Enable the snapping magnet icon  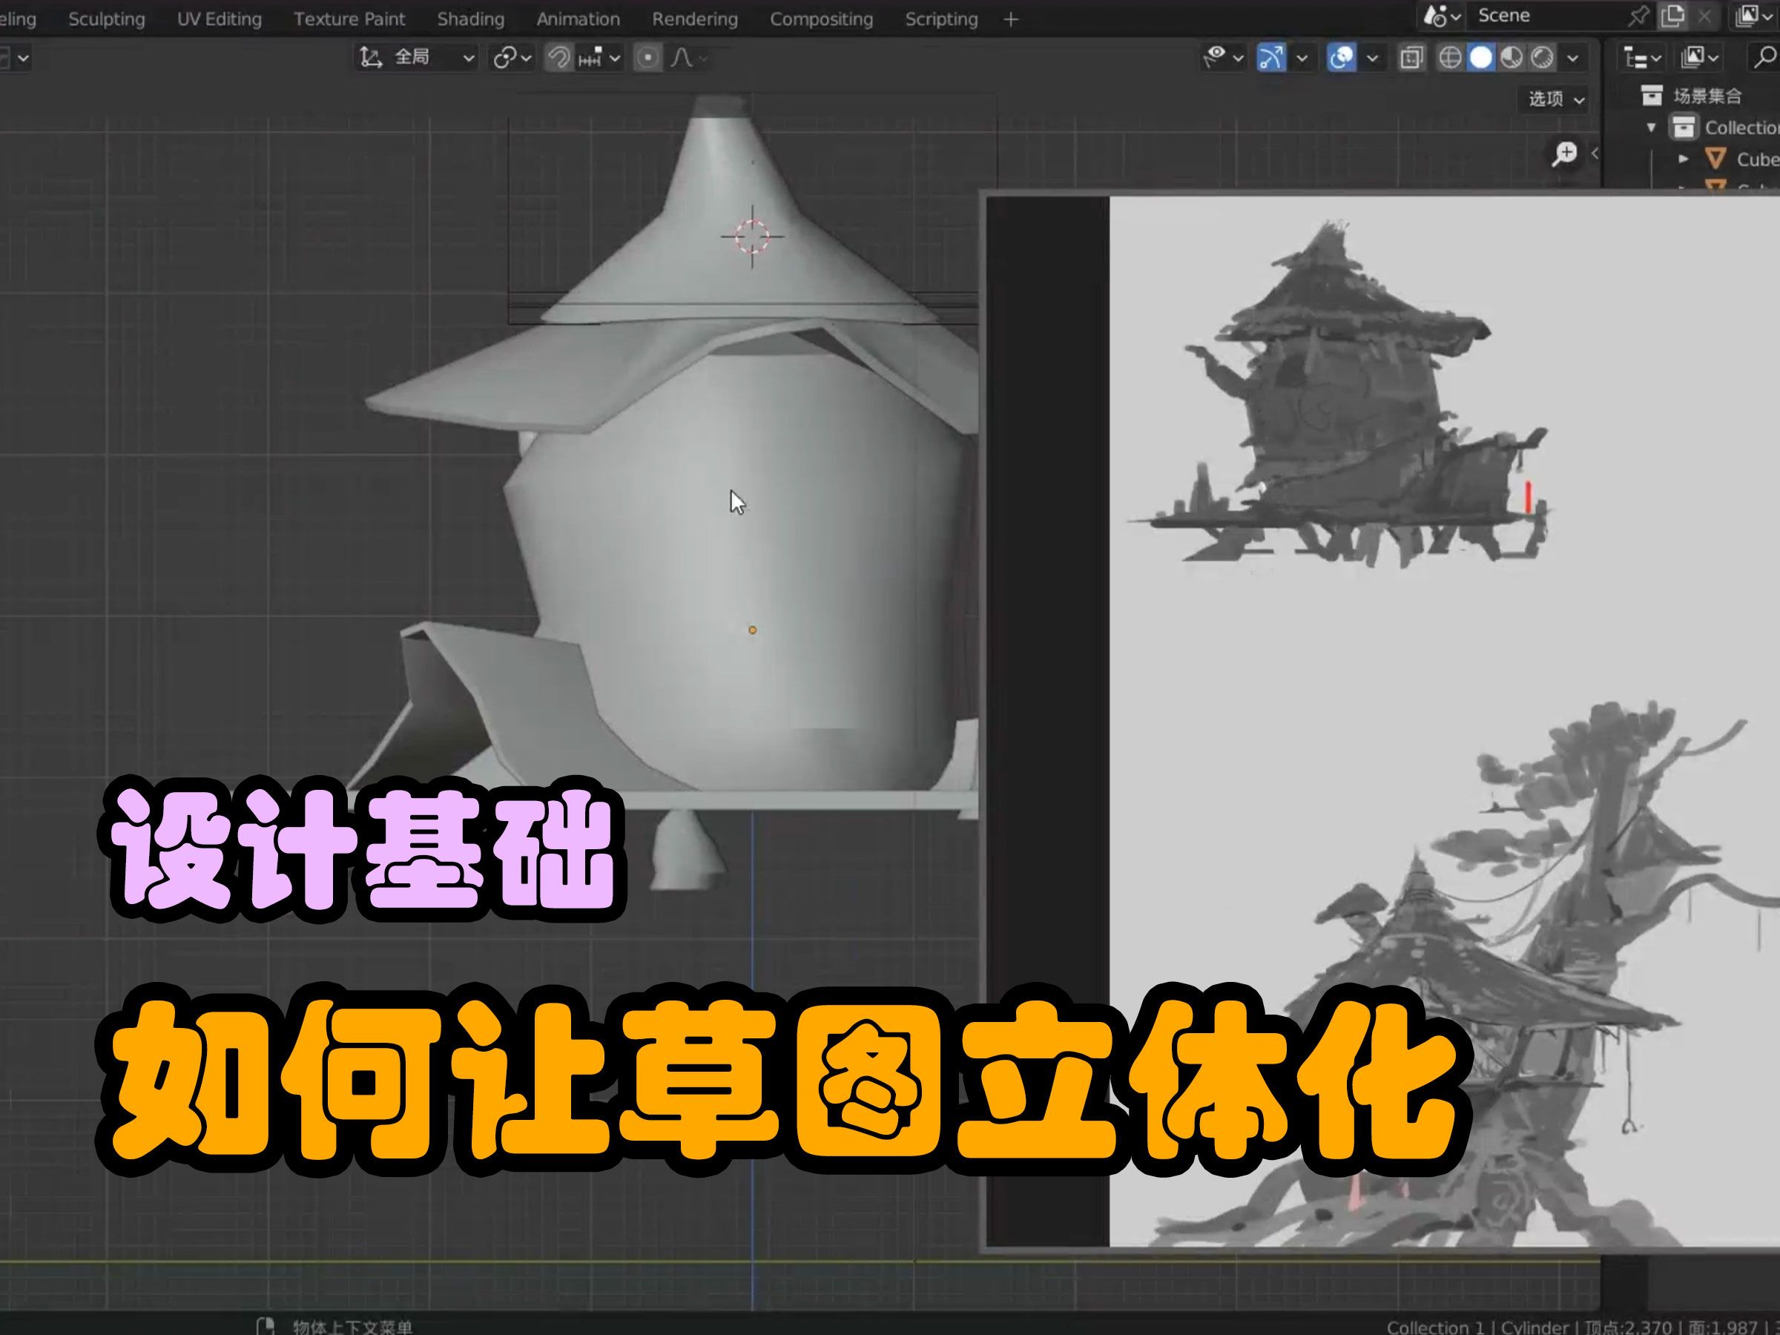point(560,58)
